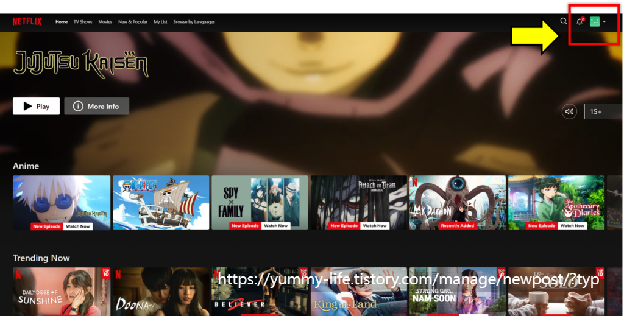Open the Movies menu item

(105, 22)
